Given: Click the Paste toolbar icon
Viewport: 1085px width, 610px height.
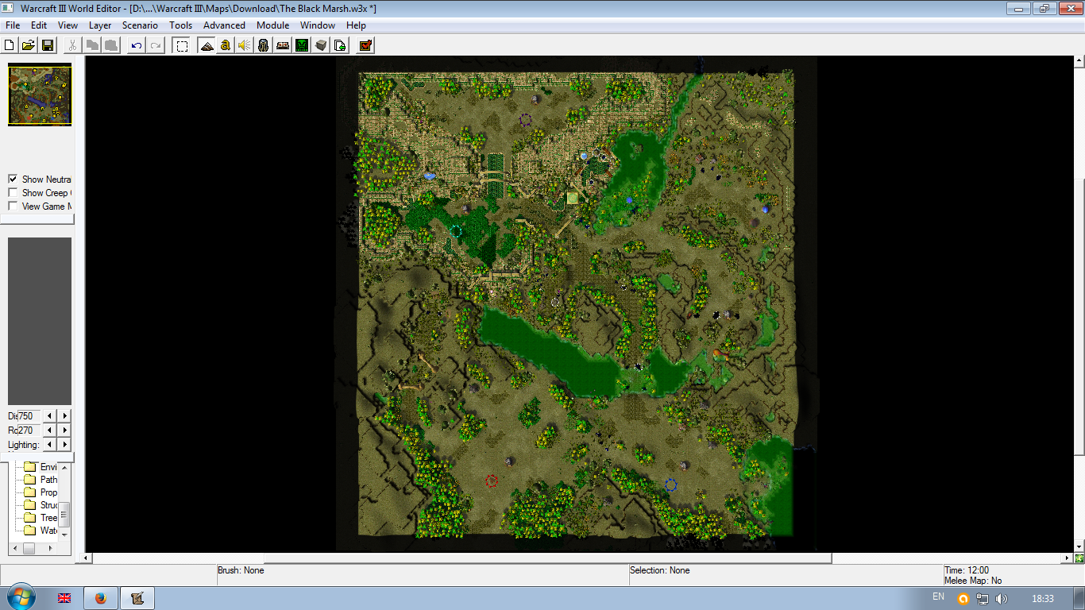Looking at the screenshot, I should [x=111, y=45].
